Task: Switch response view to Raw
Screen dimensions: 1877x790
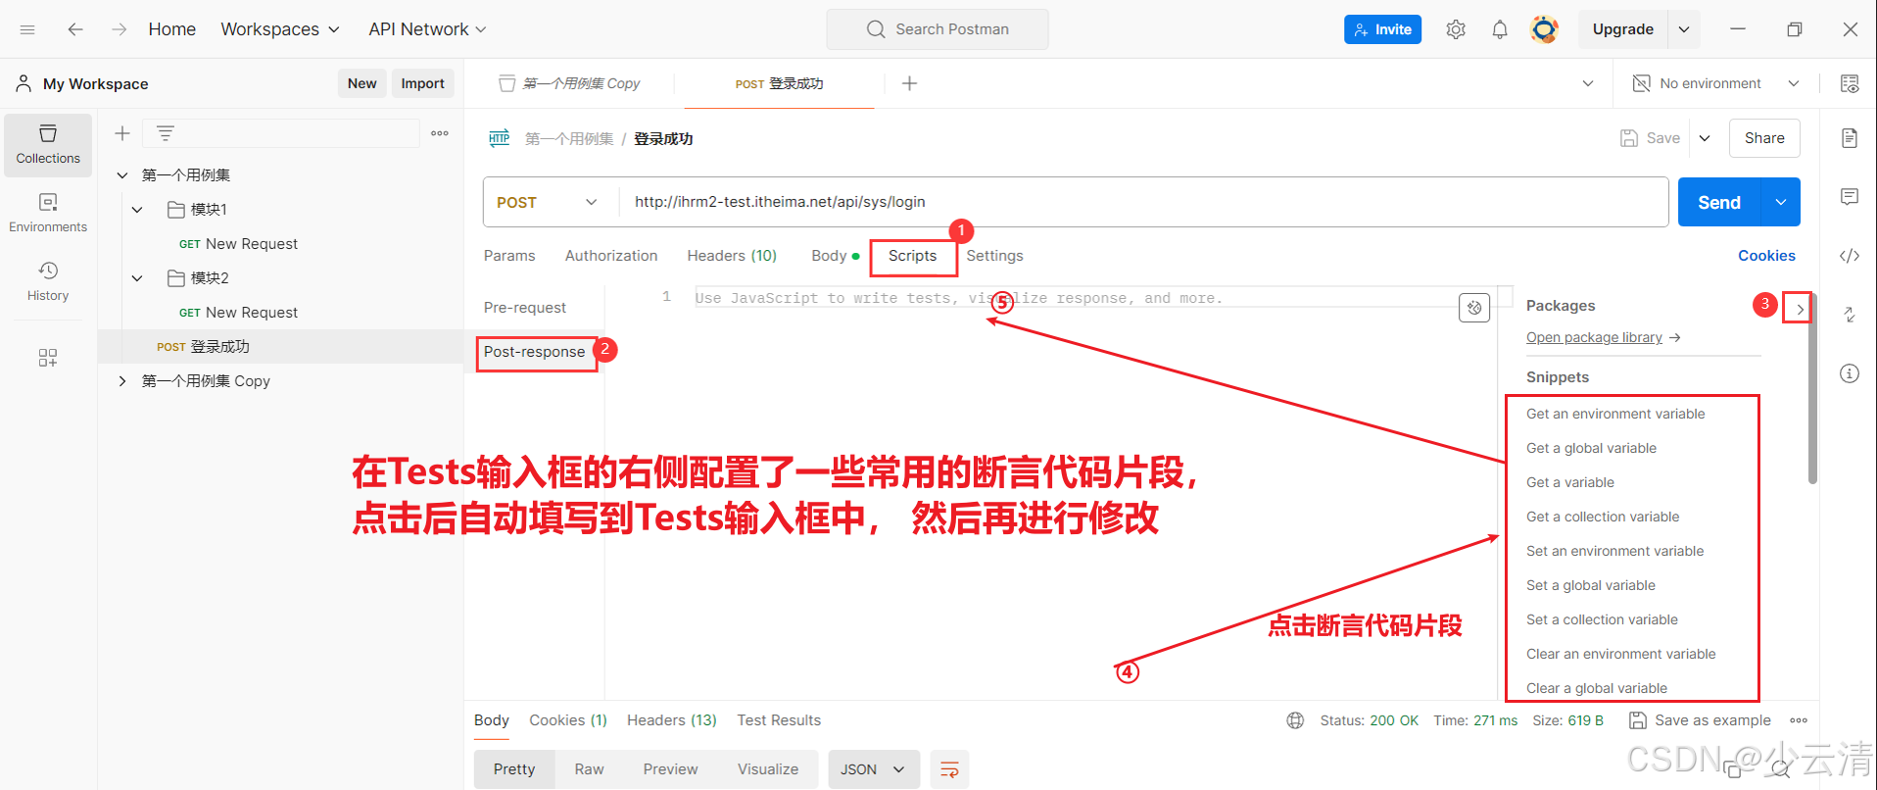Action: coord(589,769)
